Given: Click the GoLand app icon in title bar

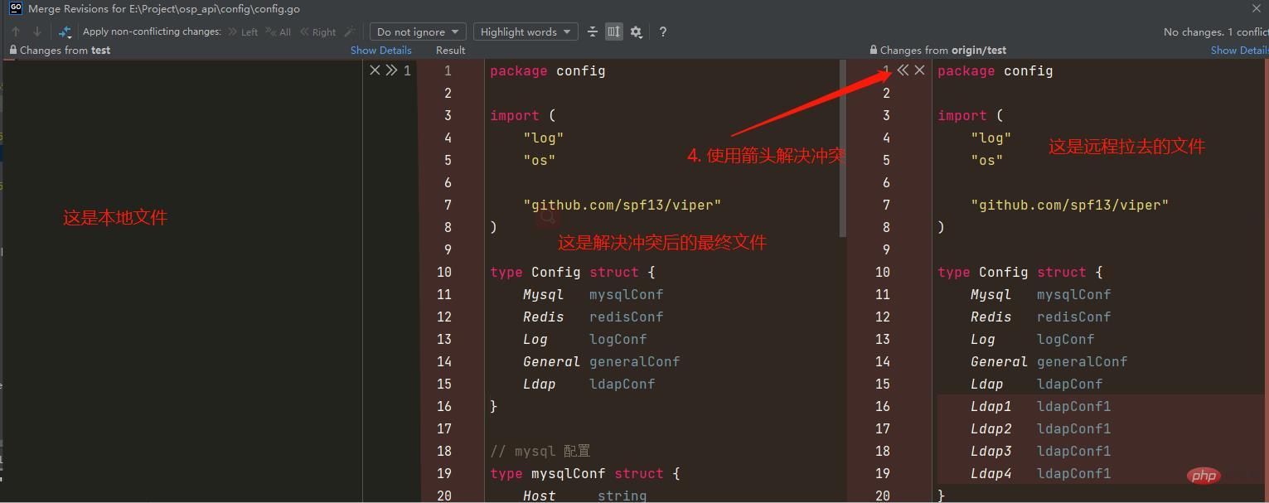Looking at the screenshot, I should coord(15,8).
